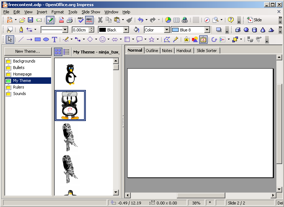Select the Sounds gallery theme
284x207 pixels.
point(28,94)
